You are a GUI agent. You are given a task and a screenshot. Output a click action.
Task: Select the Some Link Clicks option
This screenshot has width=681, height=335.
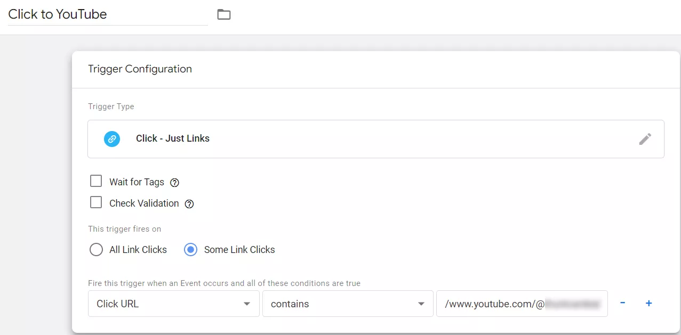tap(190, 250)
